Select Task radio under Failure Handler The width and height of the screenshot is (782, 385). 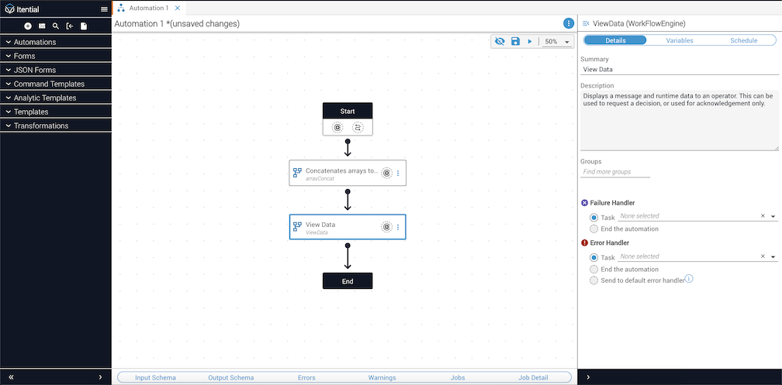pyautogui.click(x=593, y=218)
